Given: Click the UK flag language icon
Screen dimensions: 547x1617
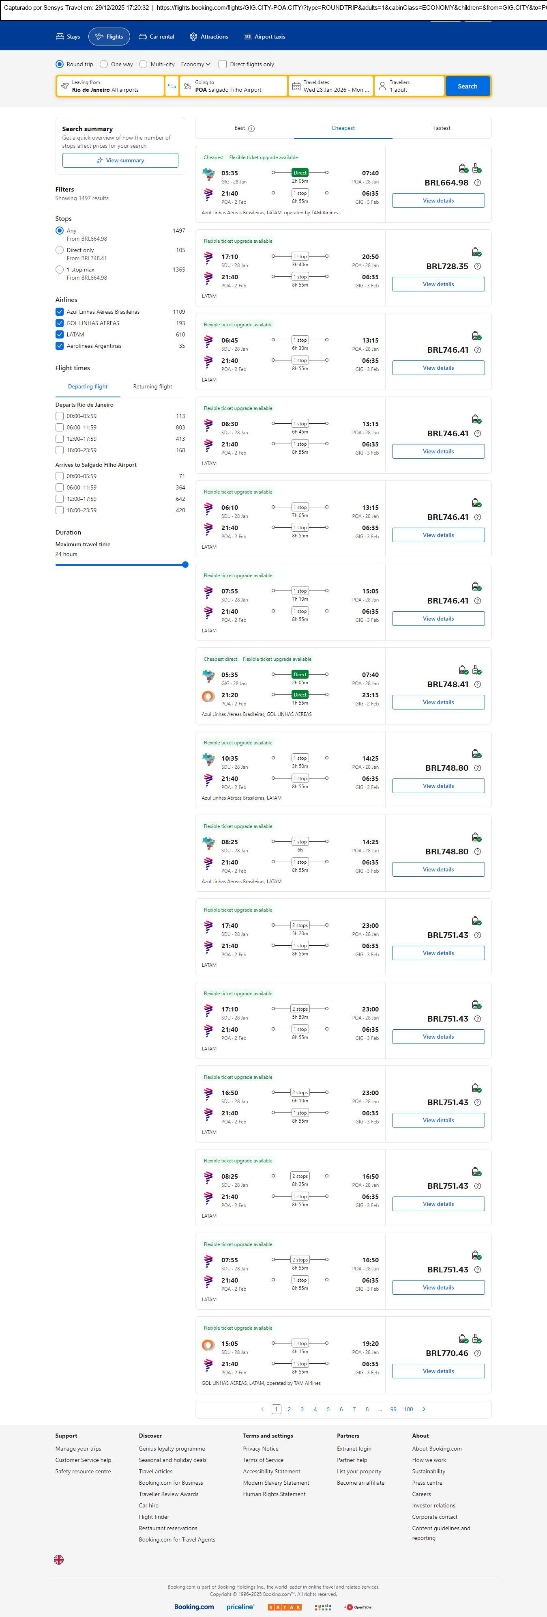Looking at the screenshot, I should (59, 1559).
